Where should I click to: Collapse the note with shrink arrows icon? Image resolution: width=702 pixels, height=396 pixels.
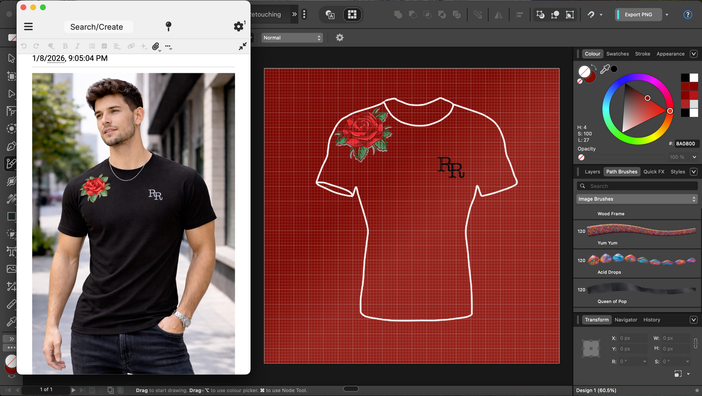point(242,46)
